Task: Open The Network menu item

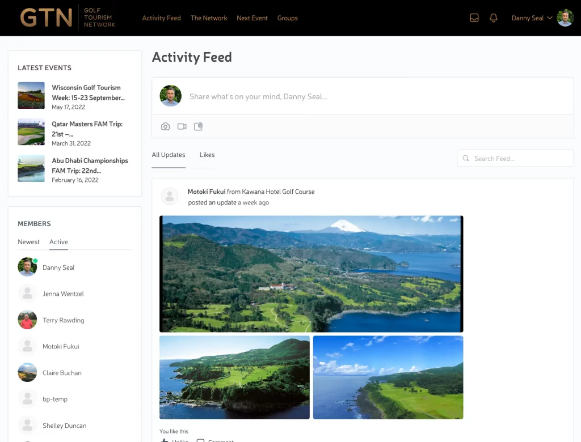Action: 209,18
